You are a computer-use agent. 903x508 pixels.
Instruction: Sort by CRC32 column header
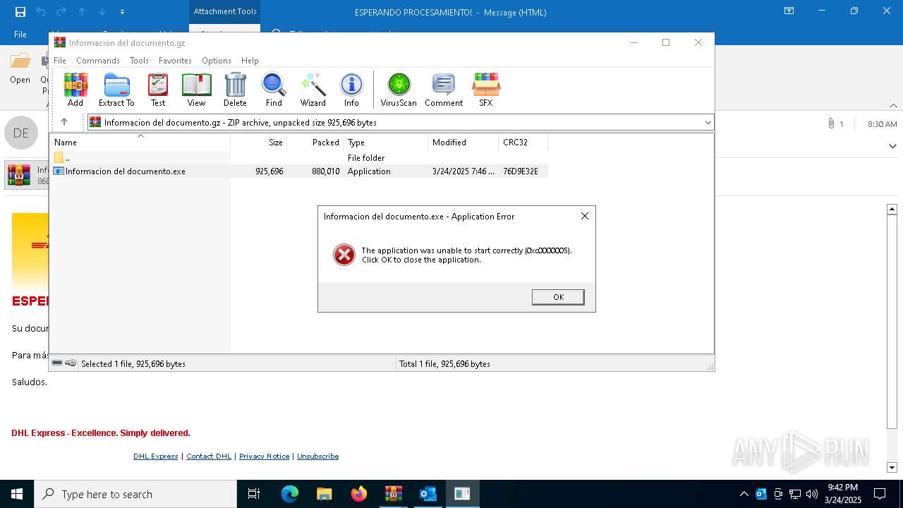(523, 143)
